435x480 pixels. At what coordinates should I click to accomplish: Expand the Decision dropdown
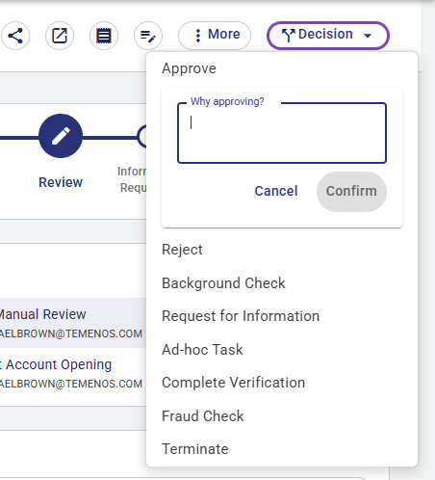pyautogui.click(x=328, y=36)
